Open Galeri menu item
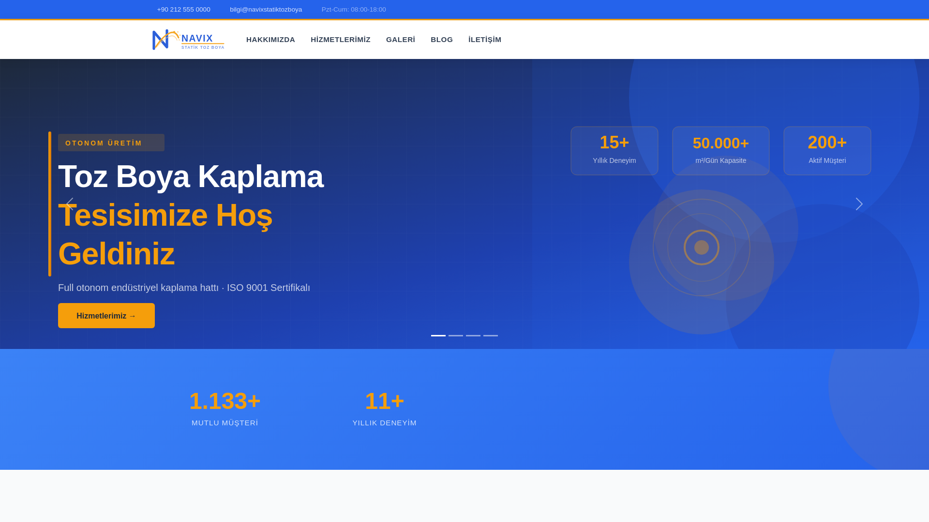The height and width of the screenshot is (522, 929). (x=401, y=40)
